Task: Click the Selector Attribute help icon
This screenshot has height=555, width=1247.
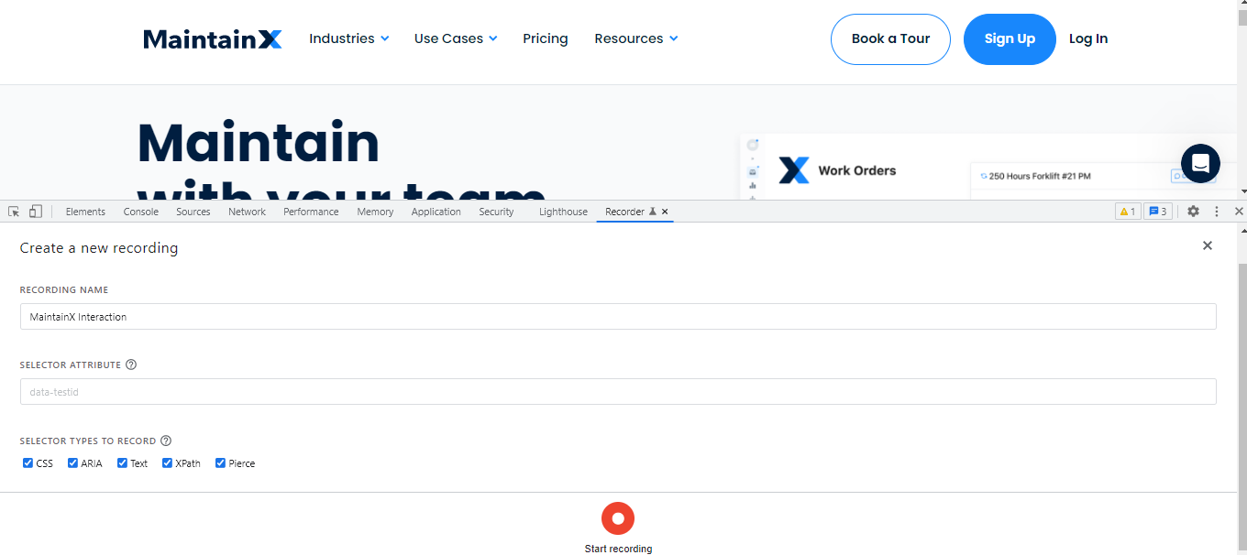Action: click(131, 365)
